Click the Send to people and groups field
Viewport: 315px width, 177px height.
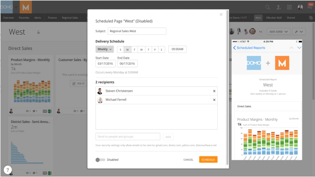point(128,137)
